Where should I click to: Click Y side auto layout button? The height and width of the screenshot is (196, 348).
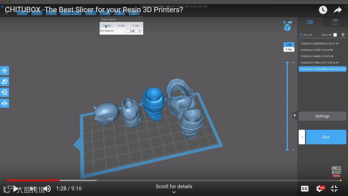(x=136, y=25)
